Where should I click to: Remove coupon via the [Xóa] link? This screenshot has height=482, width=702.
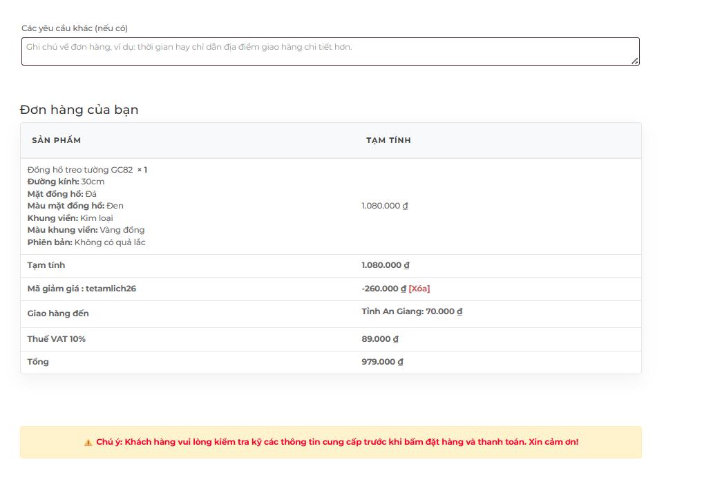[419, 289]
